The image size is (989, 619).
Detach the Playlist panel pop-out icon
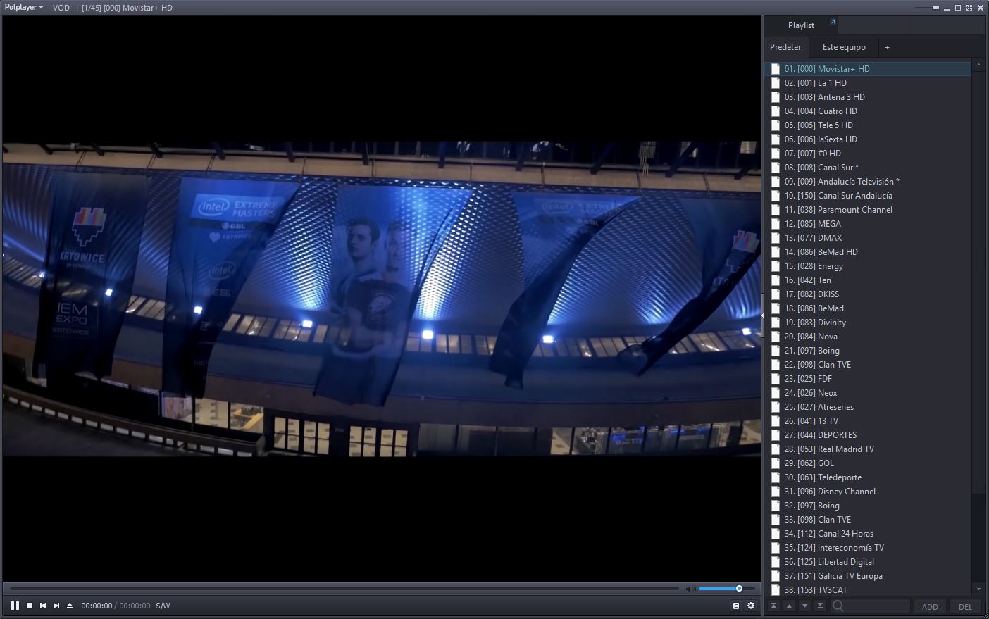(833, 22)
